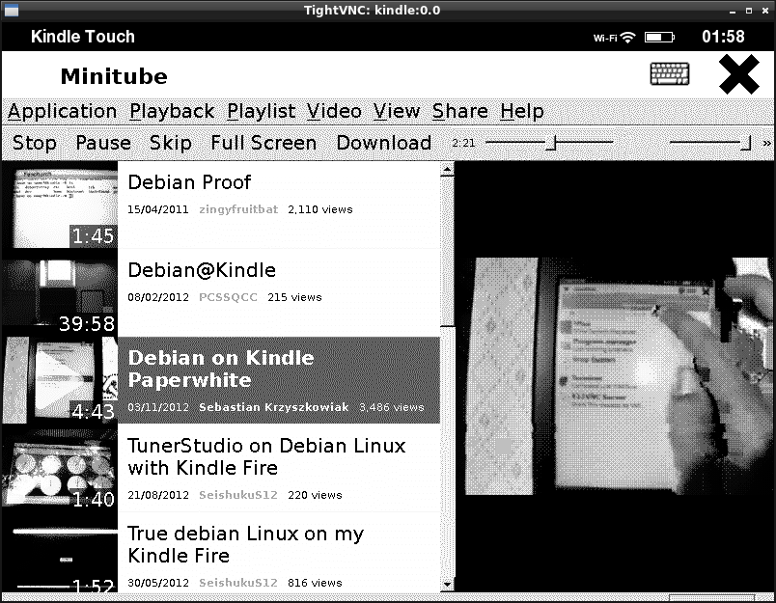Open the Playback menu

tap(172, 111)
